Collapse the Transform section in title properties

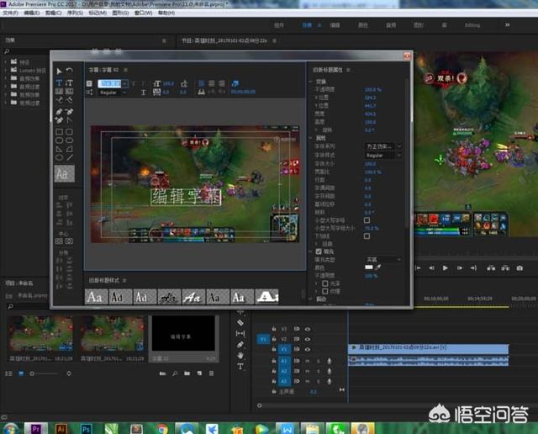click(310, 82)
